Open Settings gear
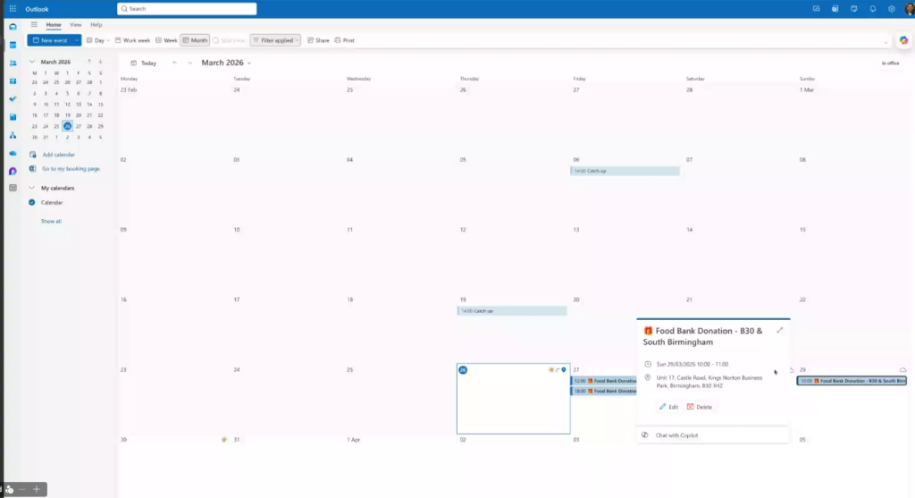 pyautogui.click(x=891, y=9)
